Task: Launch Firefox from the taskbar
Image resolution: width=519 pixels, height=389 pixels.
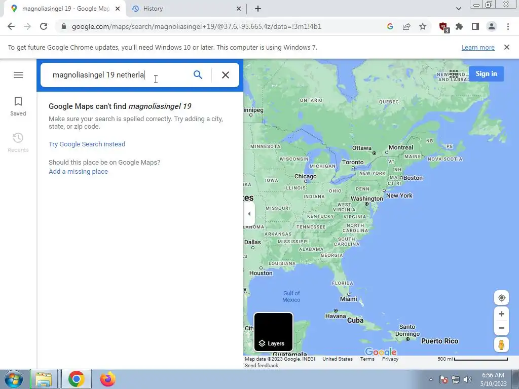Action: [x=108, y=379]
